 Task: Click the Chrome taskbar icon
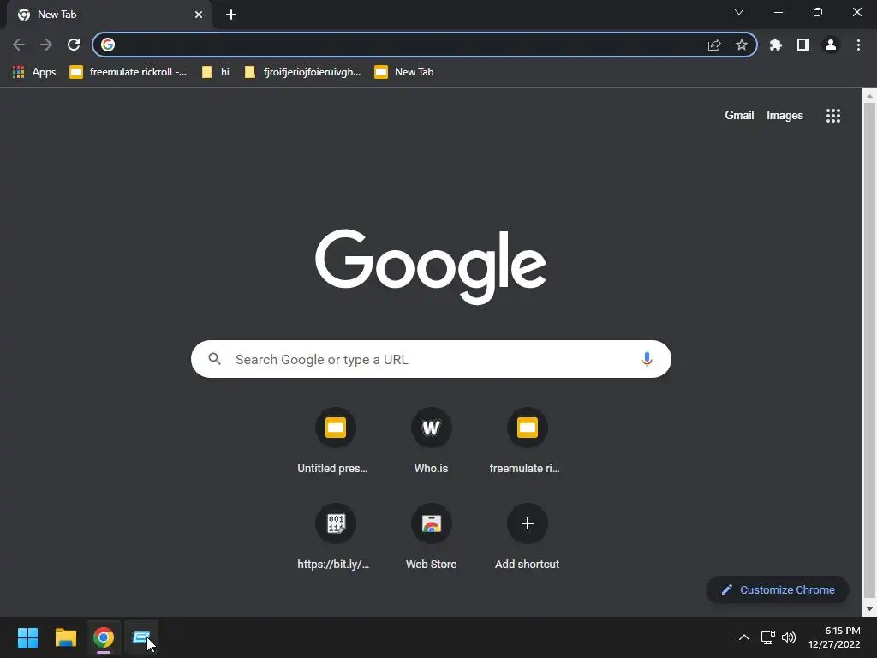104,637
